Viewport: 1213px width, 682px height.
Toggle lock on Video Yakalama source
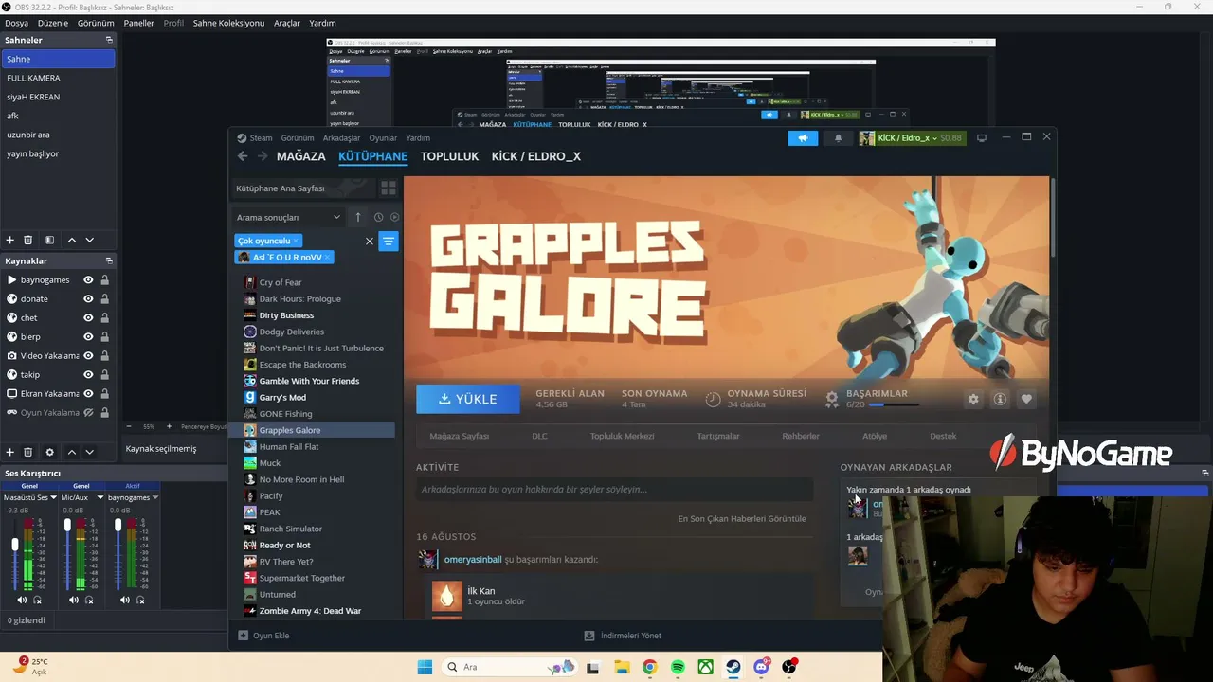104,356
